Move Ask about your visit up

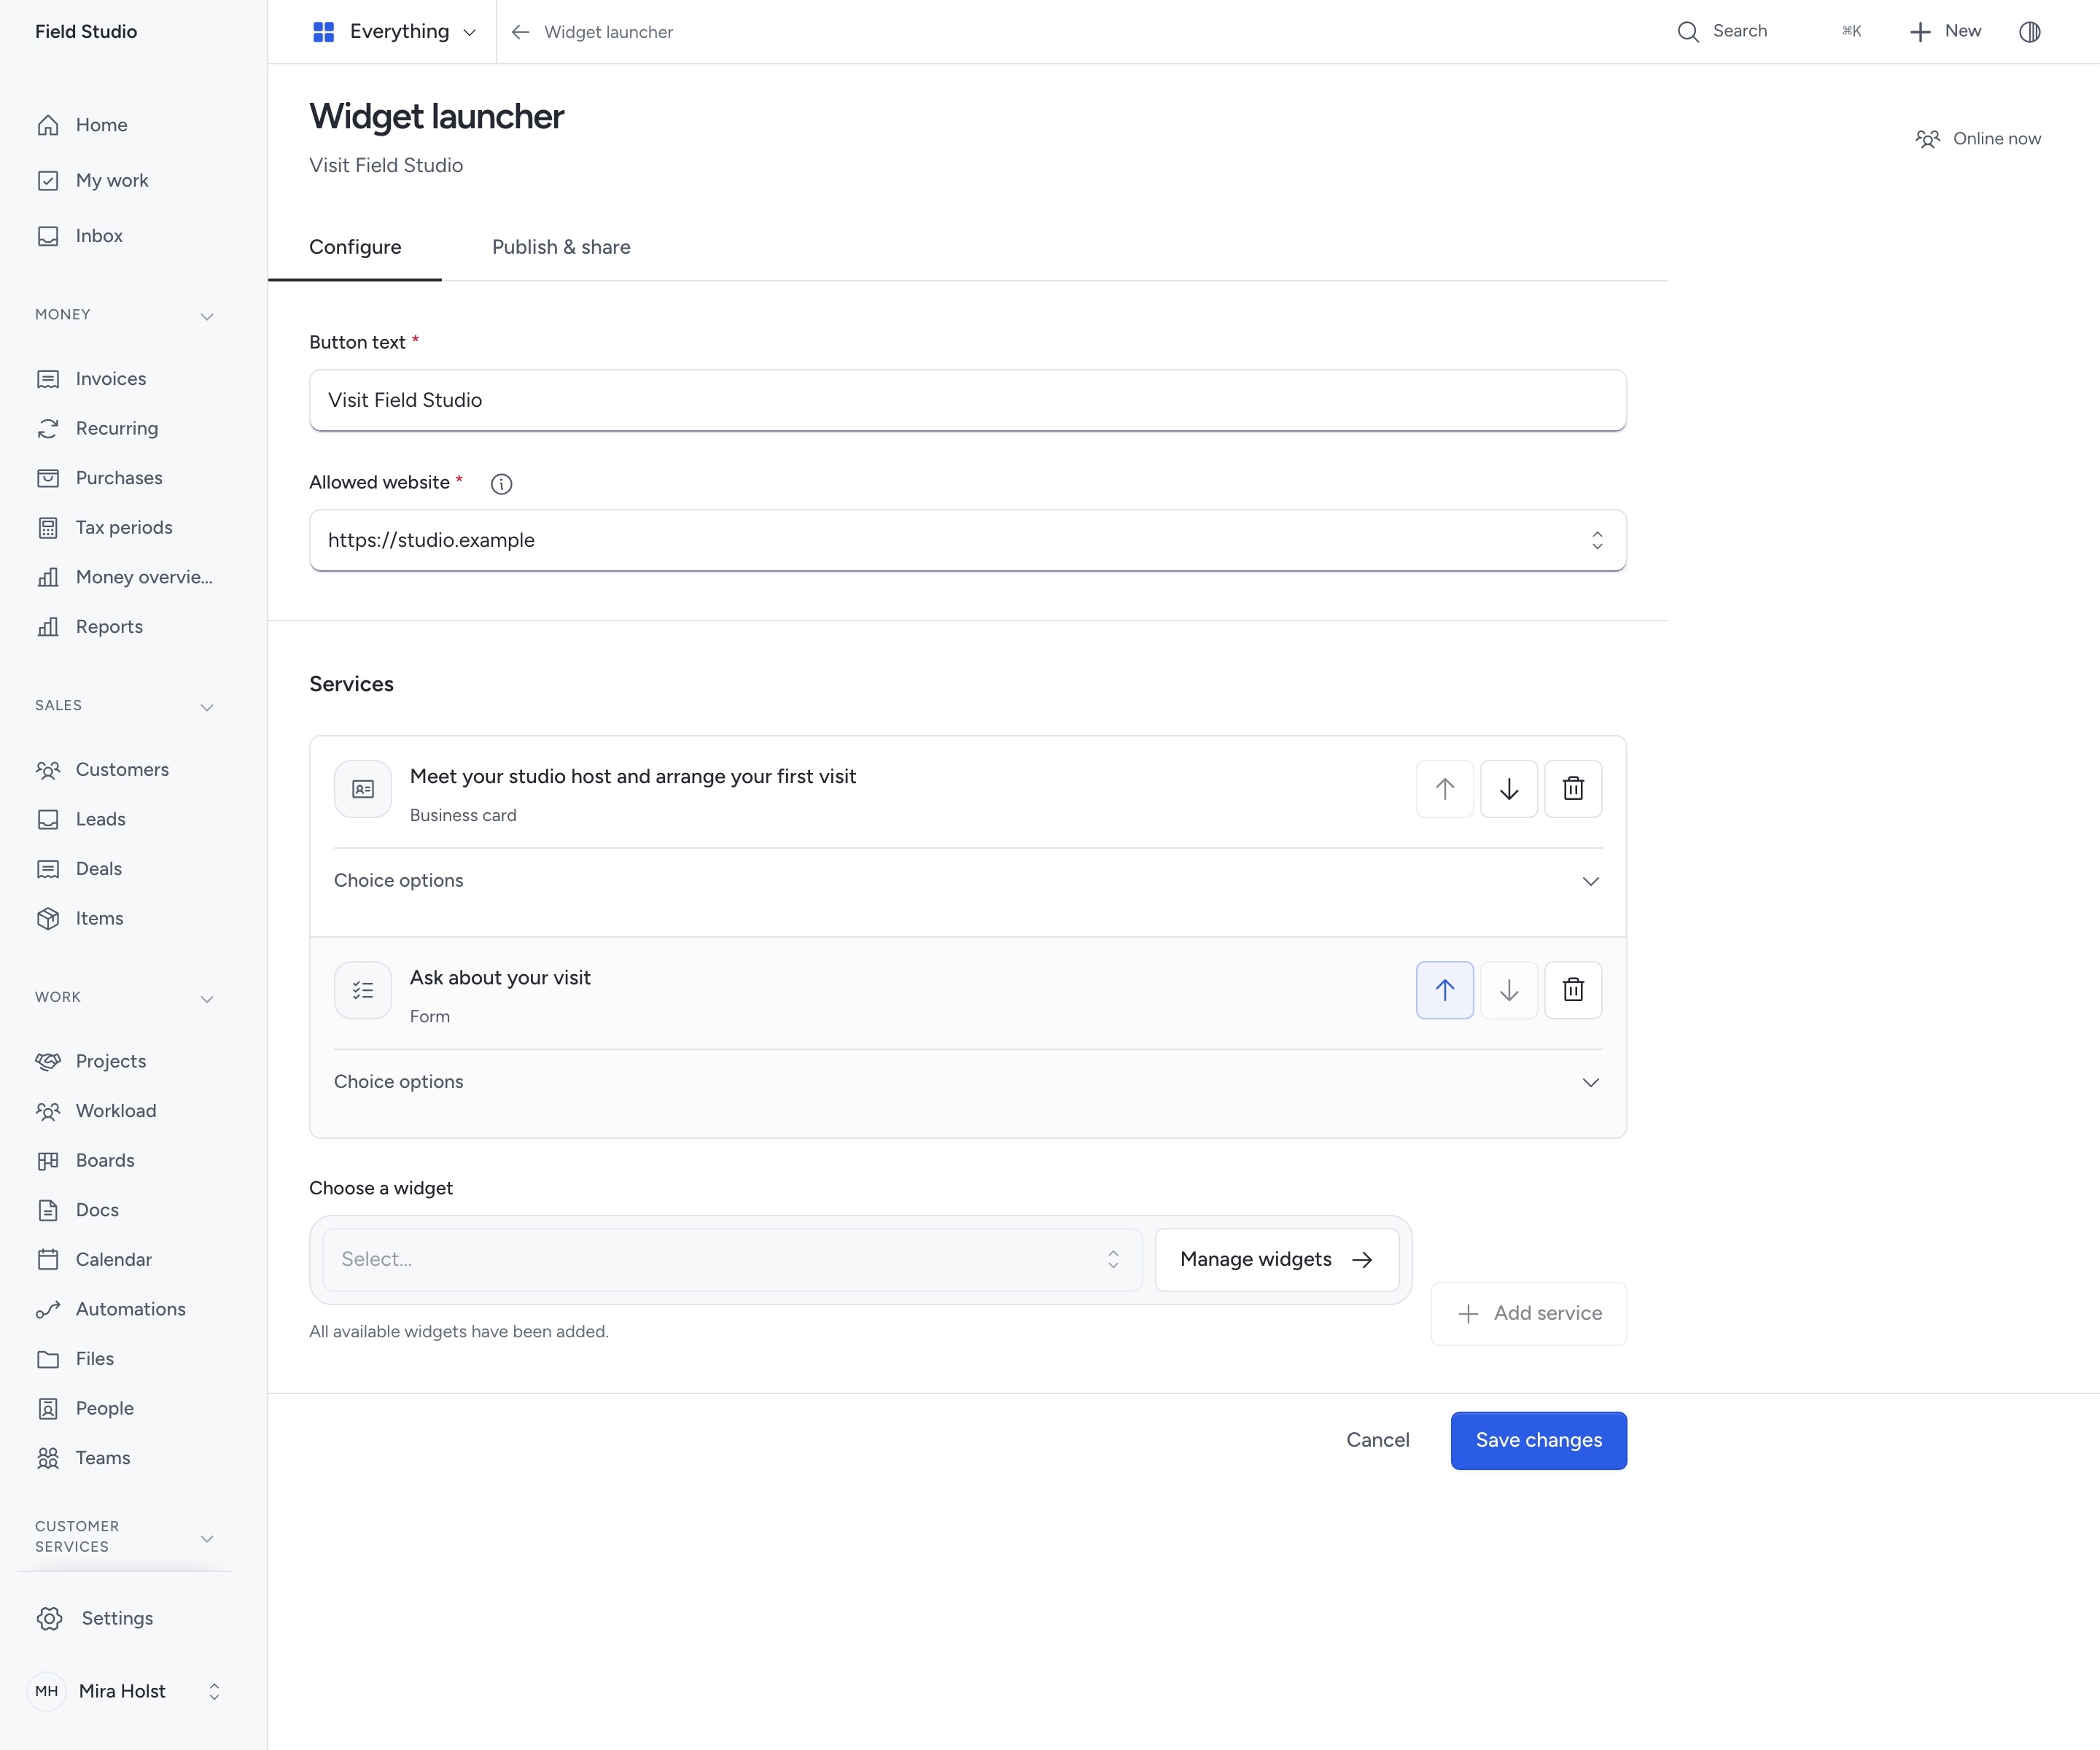point(1445,990)
